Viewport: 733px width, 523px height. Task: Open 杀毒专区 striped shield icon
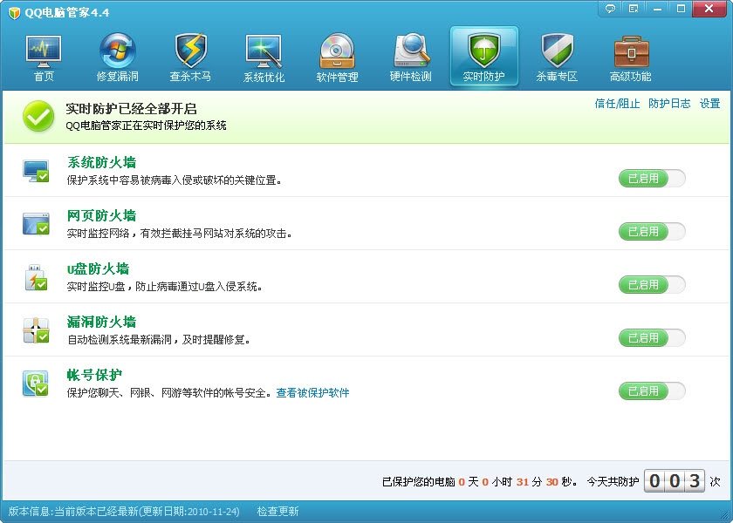pyautogui.click(x=558, y=51)
